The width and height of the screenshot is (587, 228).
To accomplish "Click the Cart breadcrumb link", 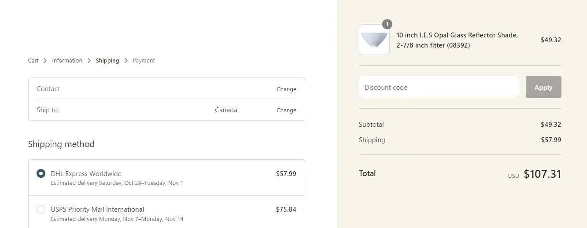I will pos(33,61).
